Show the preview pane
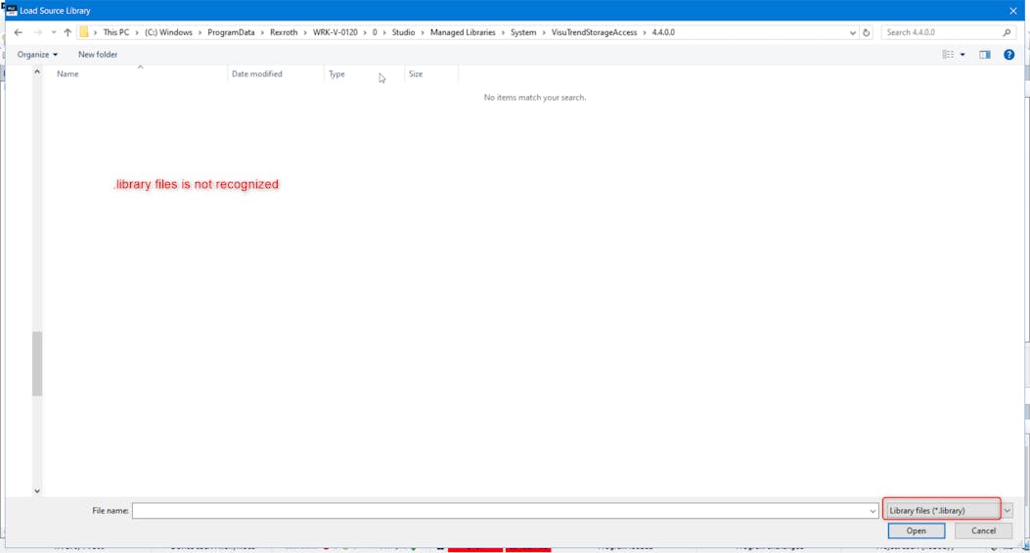The height and width of the screenshot is (553, 1030). 985,55
